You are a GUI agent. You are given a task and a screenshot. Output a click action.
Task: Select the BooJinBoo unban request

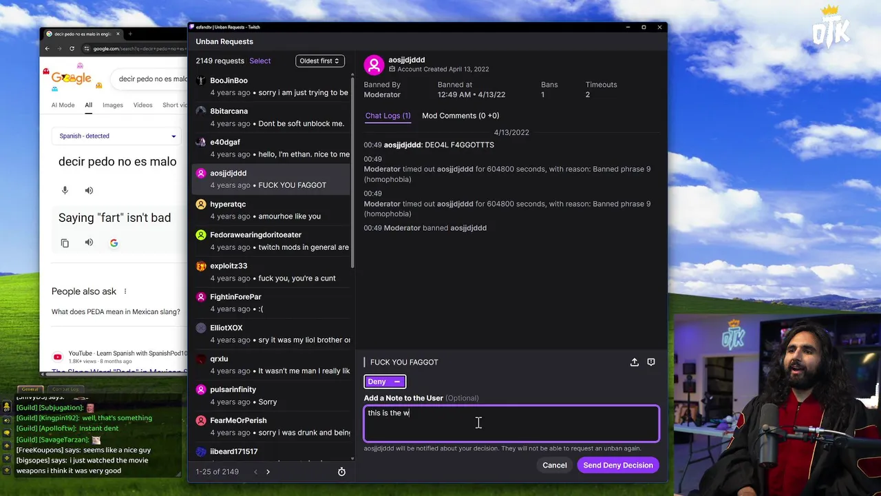pos(272,86)
